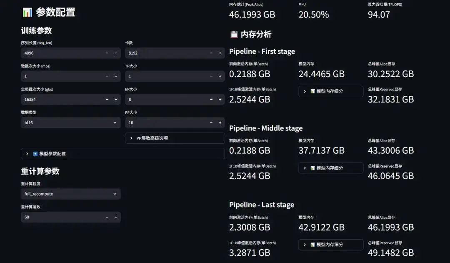Increase 重计算层数 from 60
The image size is (450, 263).
[x=116, y=217]
